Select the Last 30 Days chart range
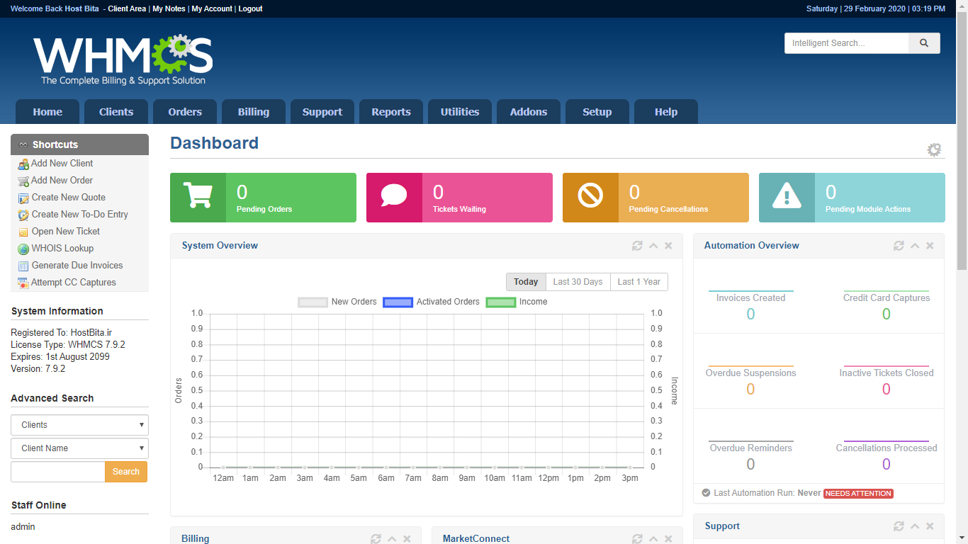 point(578,282)
